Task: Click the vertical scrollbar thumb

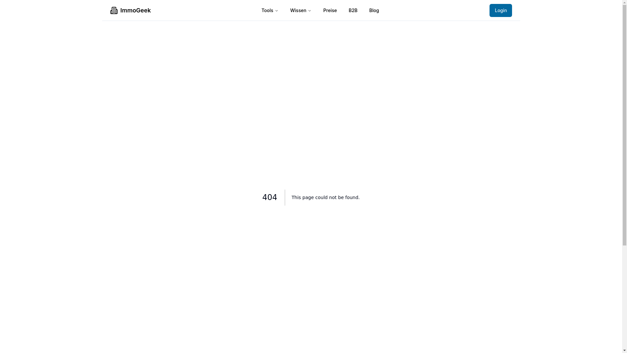Action: [624, 125]
